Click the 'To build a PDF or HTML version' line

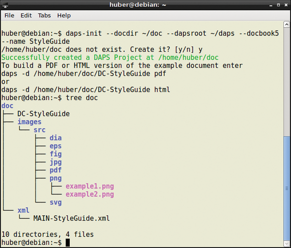[x=122, y=65]
